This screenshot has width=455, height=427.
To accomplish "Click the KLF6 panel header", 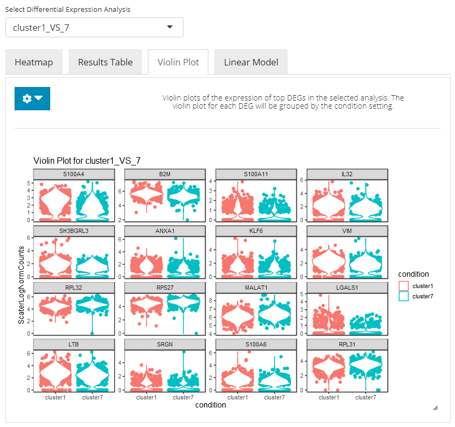I will click(256, 231).
